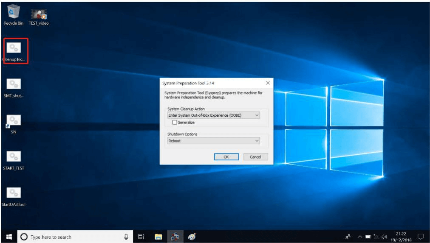This screenshot has height=243, width=430.
Task: Click the SN shortcut icon
Action: tap(14, 122)
